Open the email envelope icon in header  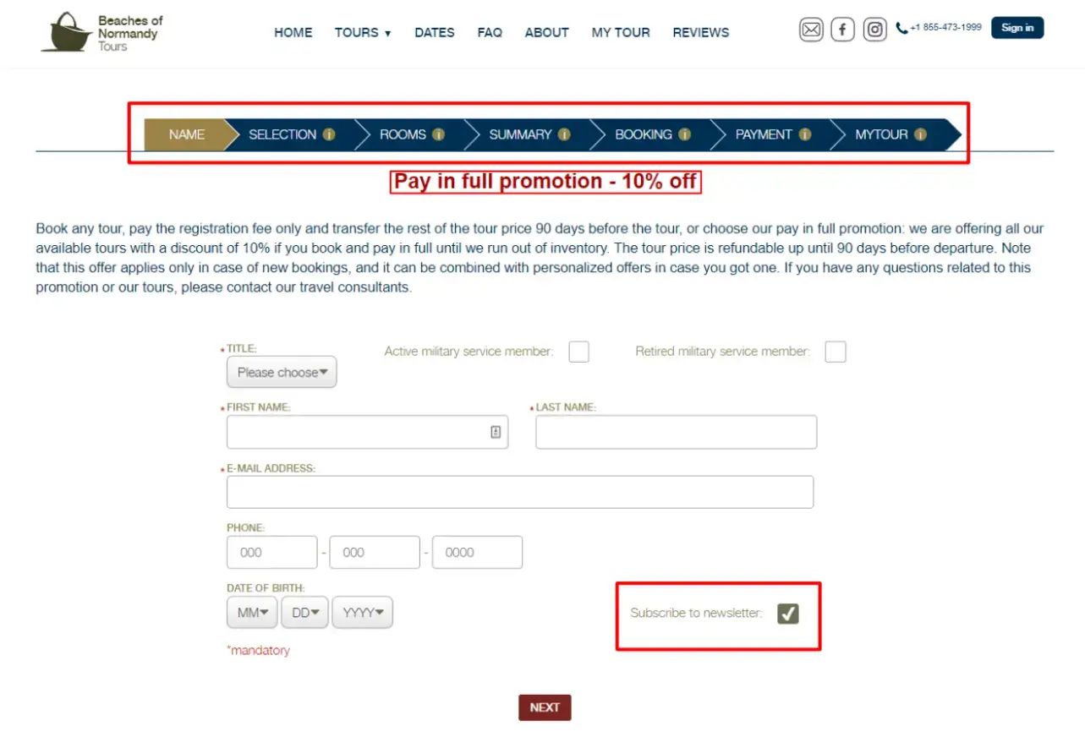coord(811,30)
